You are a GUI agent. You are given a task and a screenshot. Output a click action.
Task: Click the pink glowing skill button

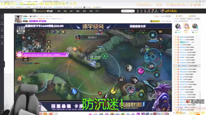pyautogui.click(x=141, y=71)
